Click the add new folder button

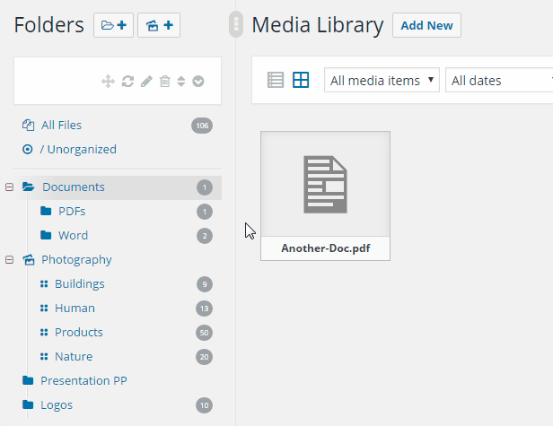pos(113,25)
